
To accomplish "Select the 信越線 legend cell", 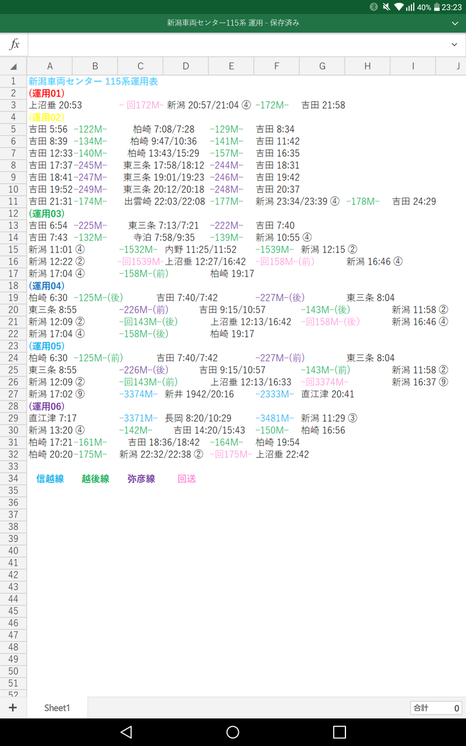I will click(x=50, y=479).
